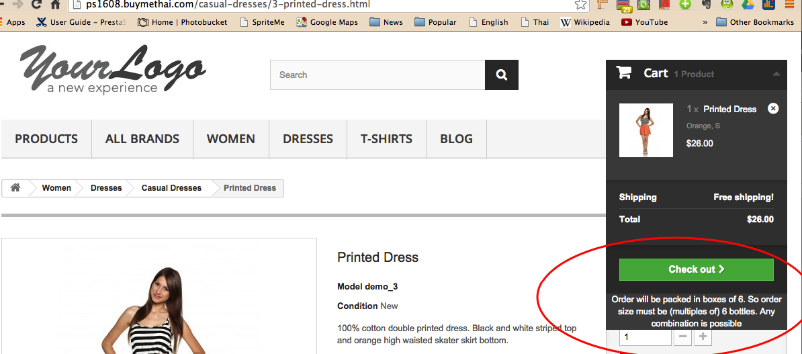The width and height of the screenshot is (802, 354).
Task: Open the DRESSES menu
Action: point(308,138)
